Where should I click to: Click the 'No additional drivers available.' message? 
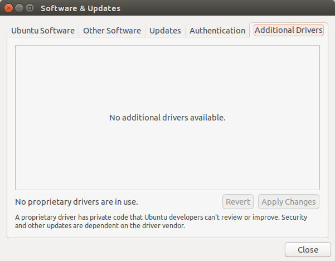[x=167, y=118]
